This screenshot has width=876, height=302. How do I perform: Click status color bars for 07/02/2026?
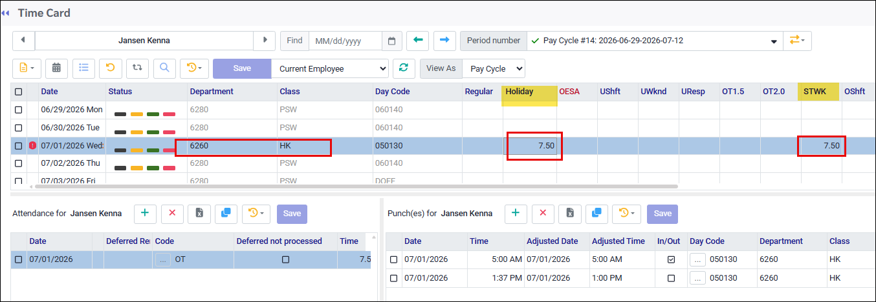pyautogui.click(x=145, y=168)
